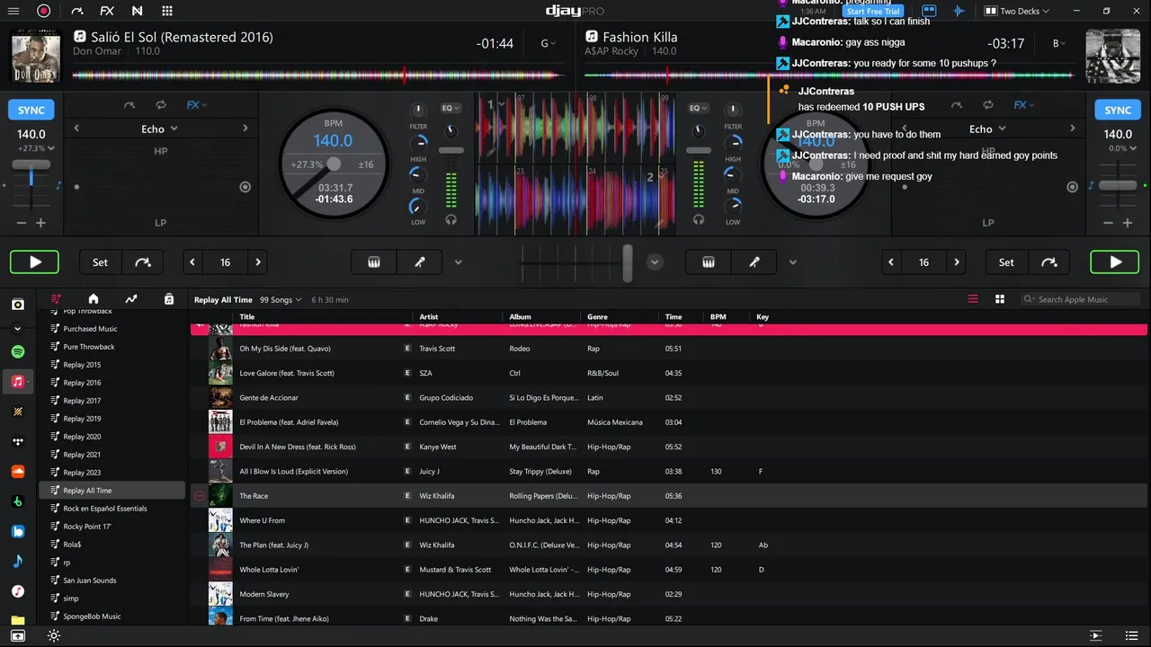Image resolution: width=1151 pixels, height=647 pixels.
Task: Toggle SYNC on the right deck
Action: coord(1118,110)
